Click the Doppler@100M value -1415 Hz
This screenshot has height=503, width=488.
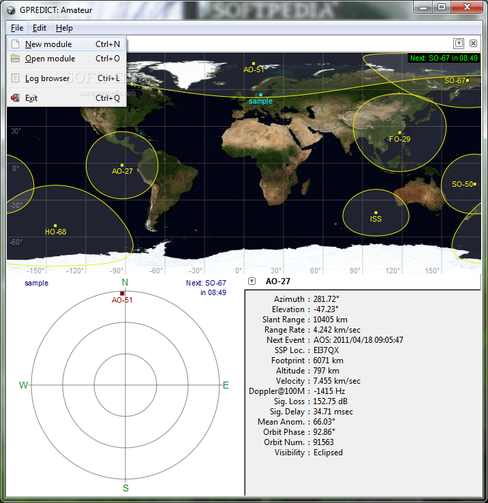[x=329, y=391]
